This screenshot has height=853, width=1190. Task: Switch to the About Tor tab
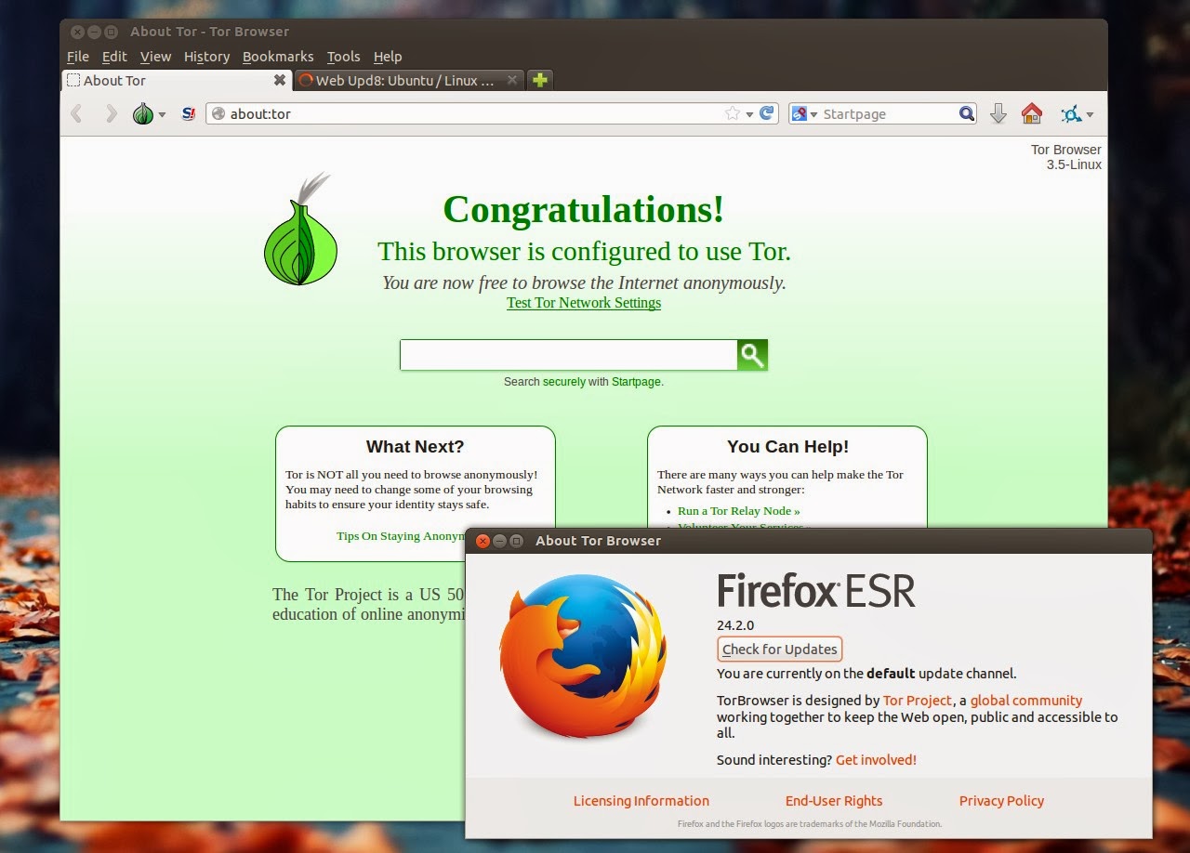point(177,81)
